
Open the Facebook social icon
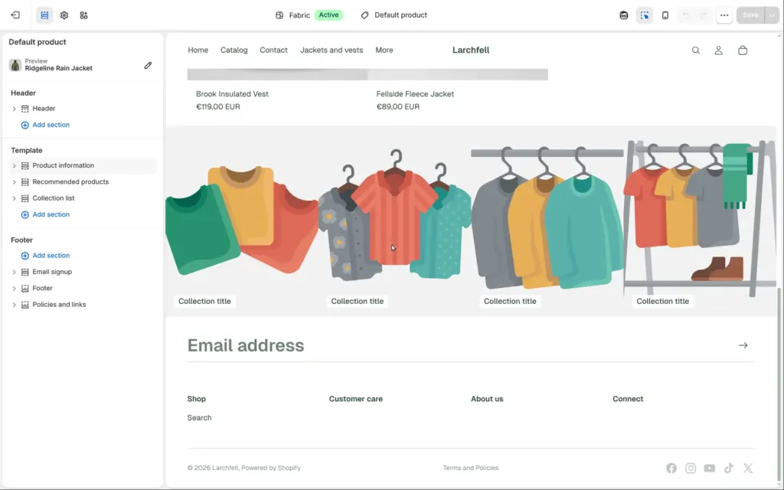pos(671,468)
